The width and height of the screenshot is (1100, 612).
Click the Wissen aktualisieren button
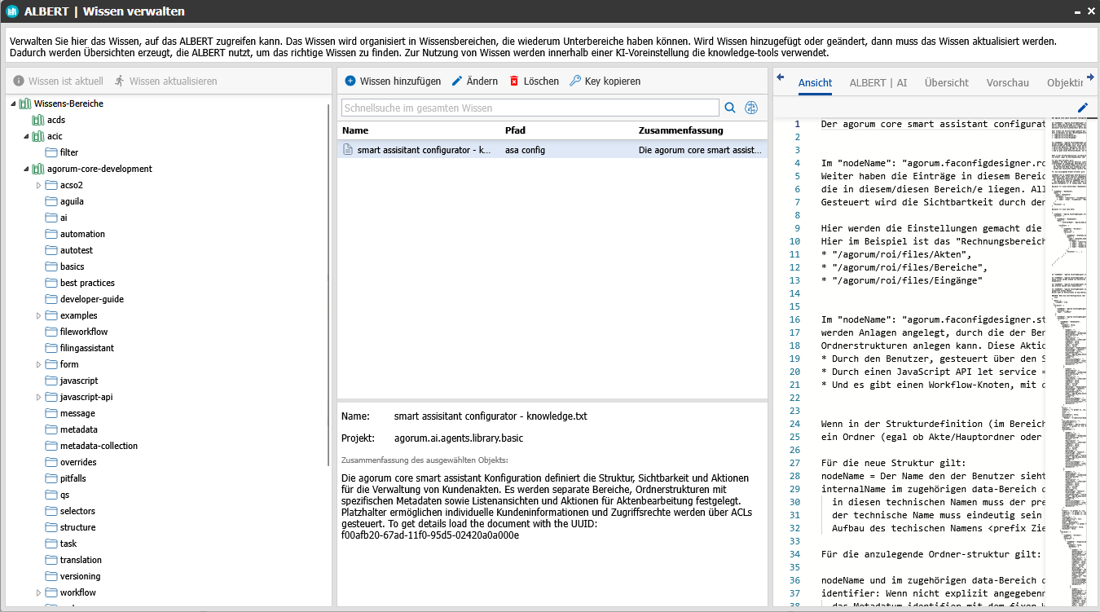pos(165,81)
